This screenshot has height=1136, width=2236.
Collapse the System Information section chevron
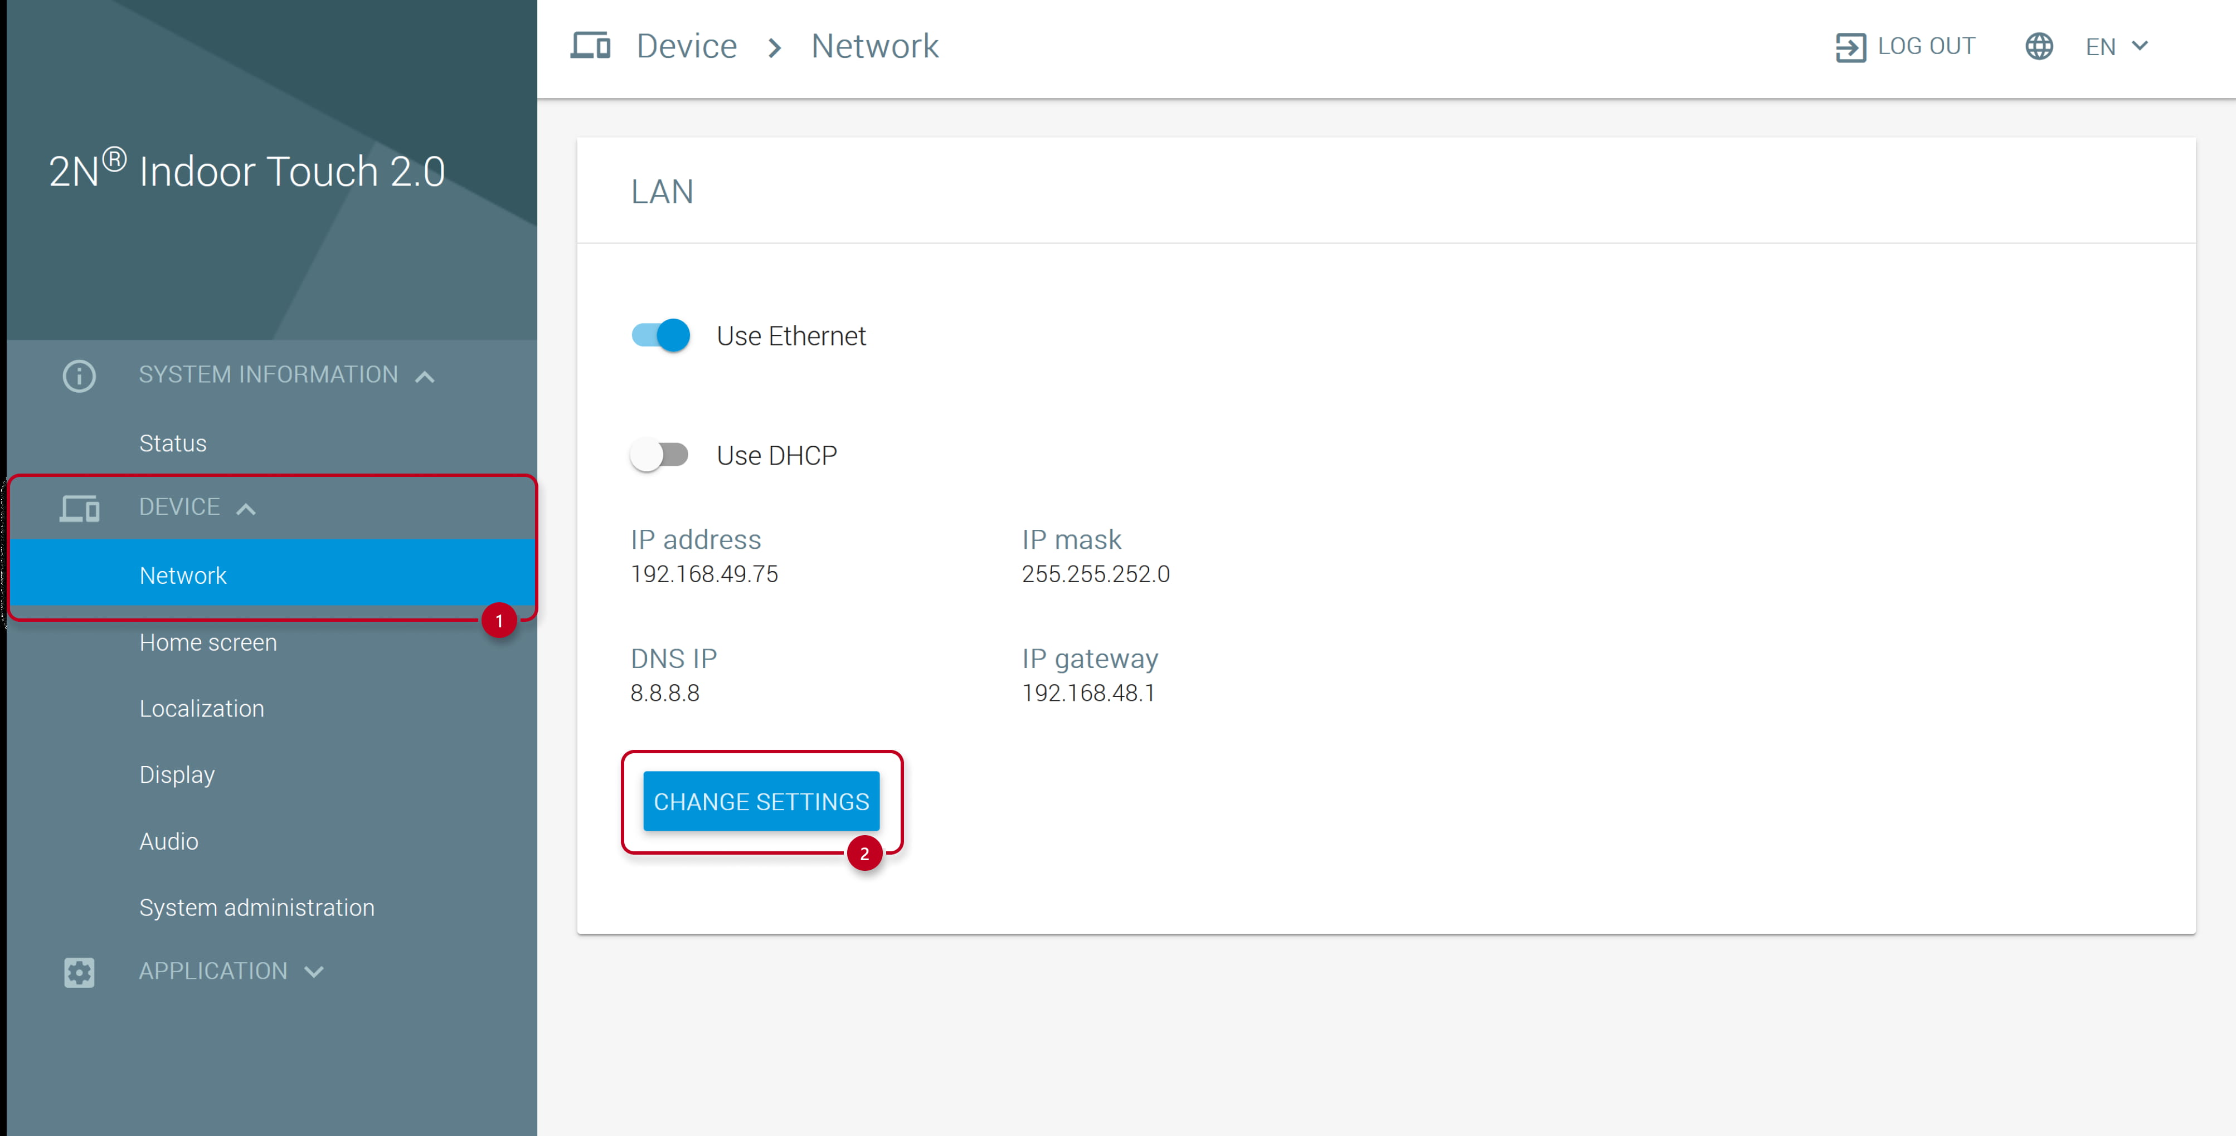(425, 377)
